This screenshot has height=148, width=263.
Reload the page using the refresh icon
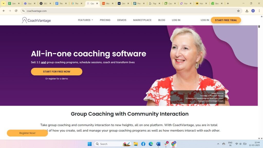[16, 11]
